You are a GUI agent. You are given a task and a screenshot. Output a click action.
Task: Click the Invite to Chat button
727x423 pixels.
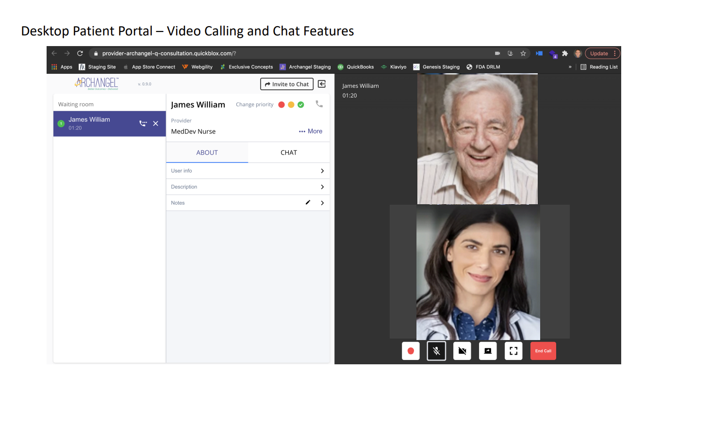pyautogui.click(x=287, y=84)
